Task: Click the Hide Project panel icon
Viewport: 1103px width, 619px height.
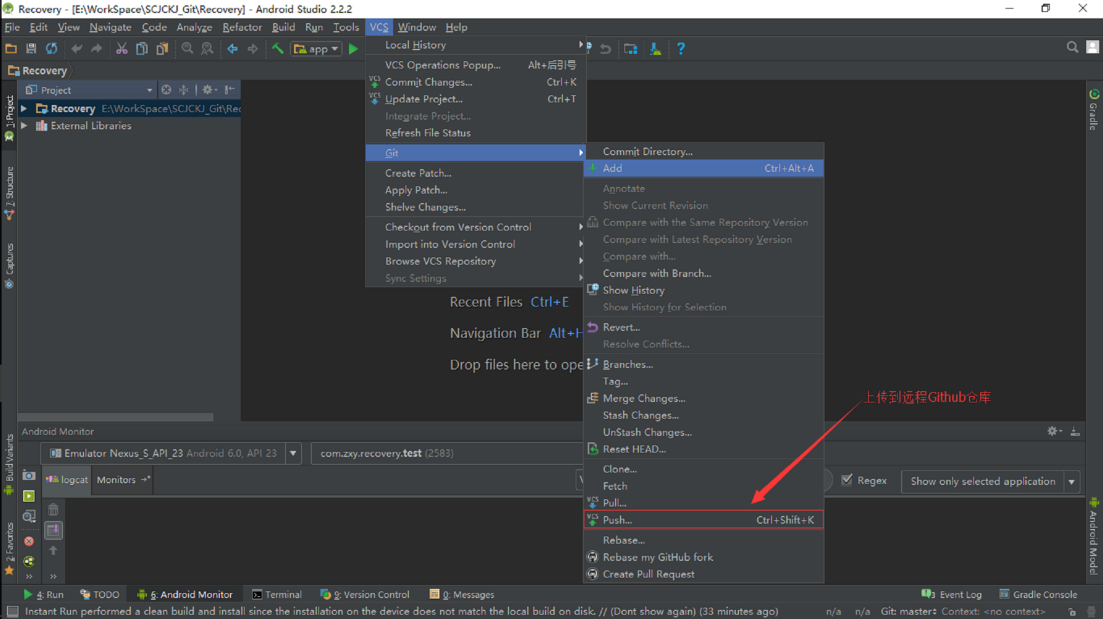Action: click(x=229, y=90)
